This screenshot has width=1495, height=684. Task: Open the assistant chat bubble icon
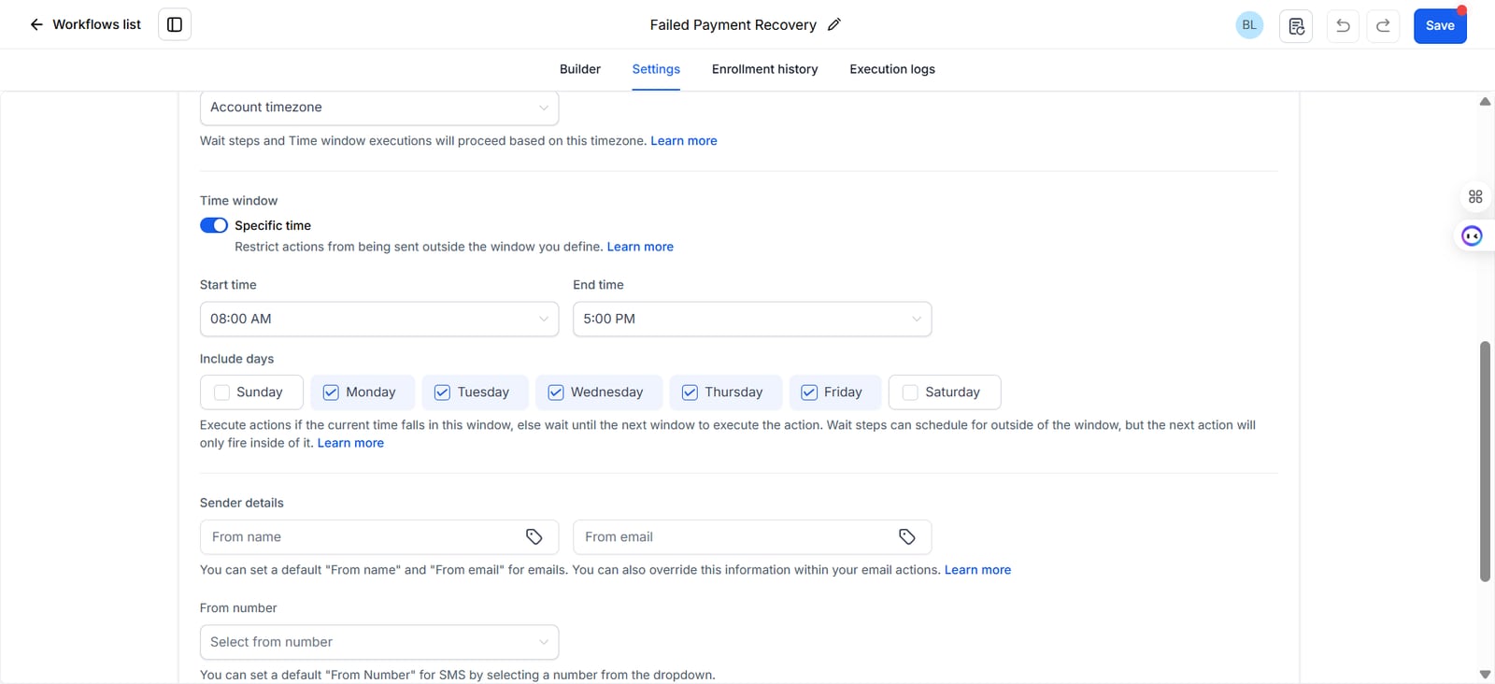[x=1473, y=235]
